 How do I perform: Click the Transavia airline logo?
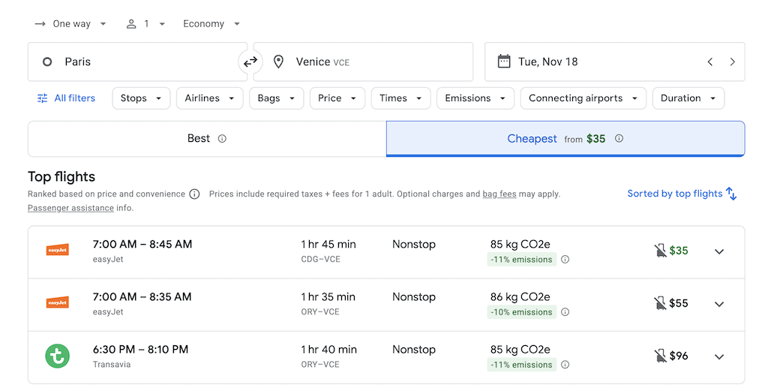[58, 356]
